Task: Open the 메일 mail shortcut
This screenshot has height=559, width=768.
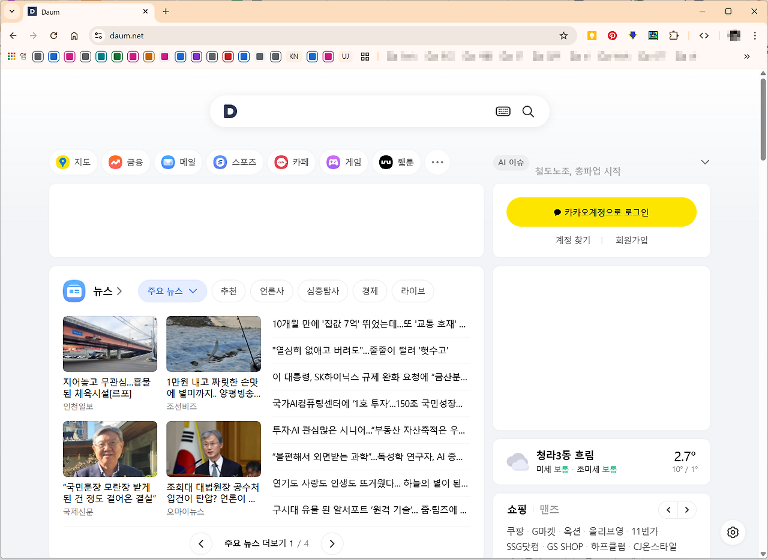Action: pos(178,162)
